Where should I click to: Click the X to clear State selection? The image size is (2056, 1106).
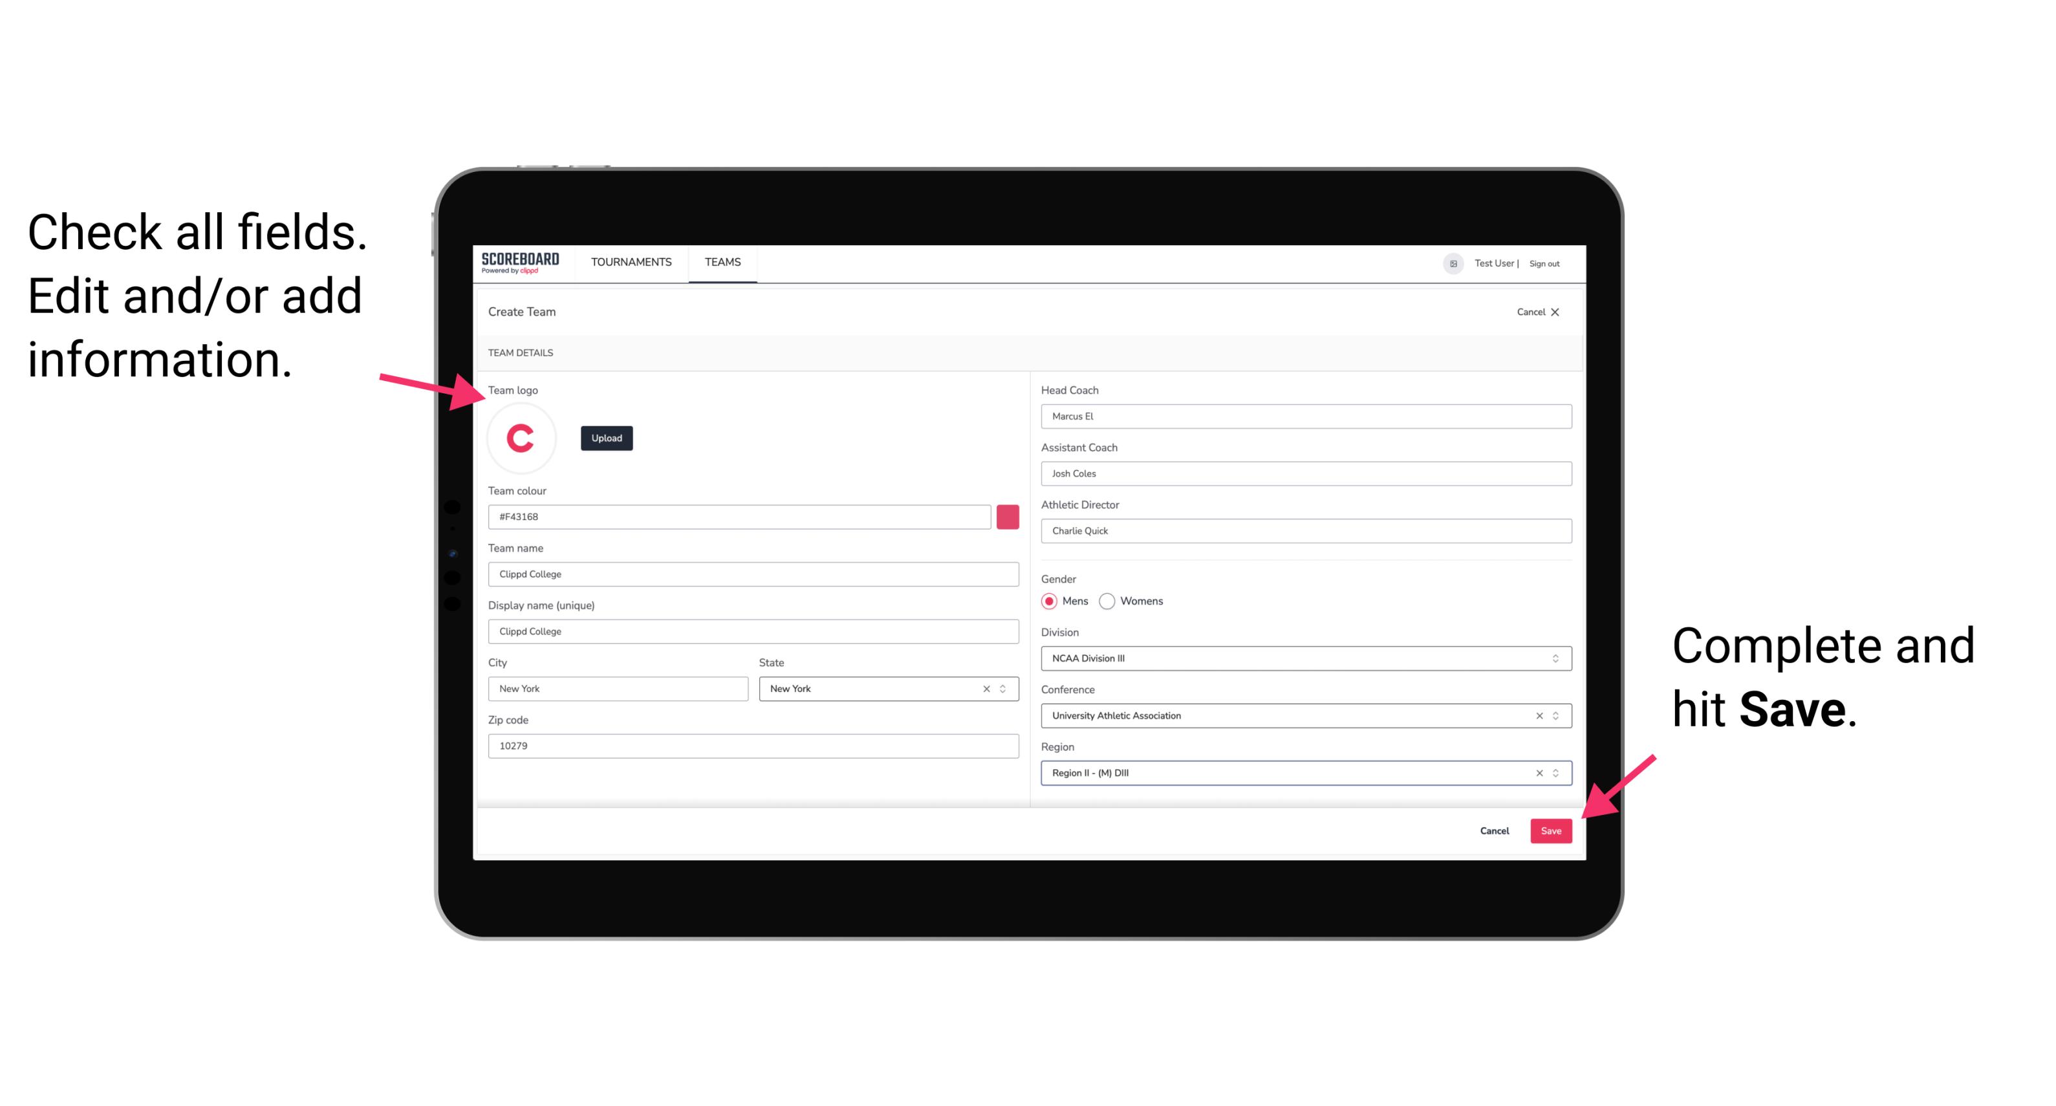tap(986, 688)
